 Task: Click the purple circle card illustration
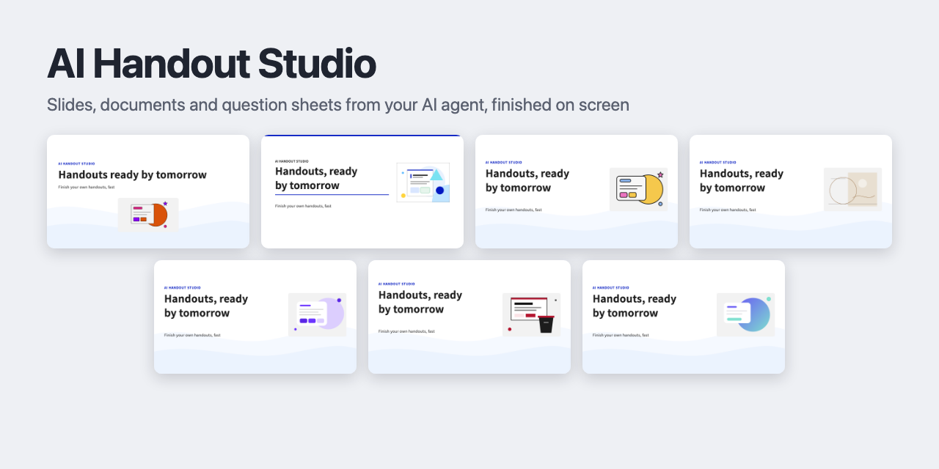317,314
